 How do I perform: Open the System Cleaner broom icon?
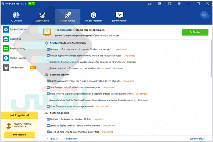coord(42,15)
